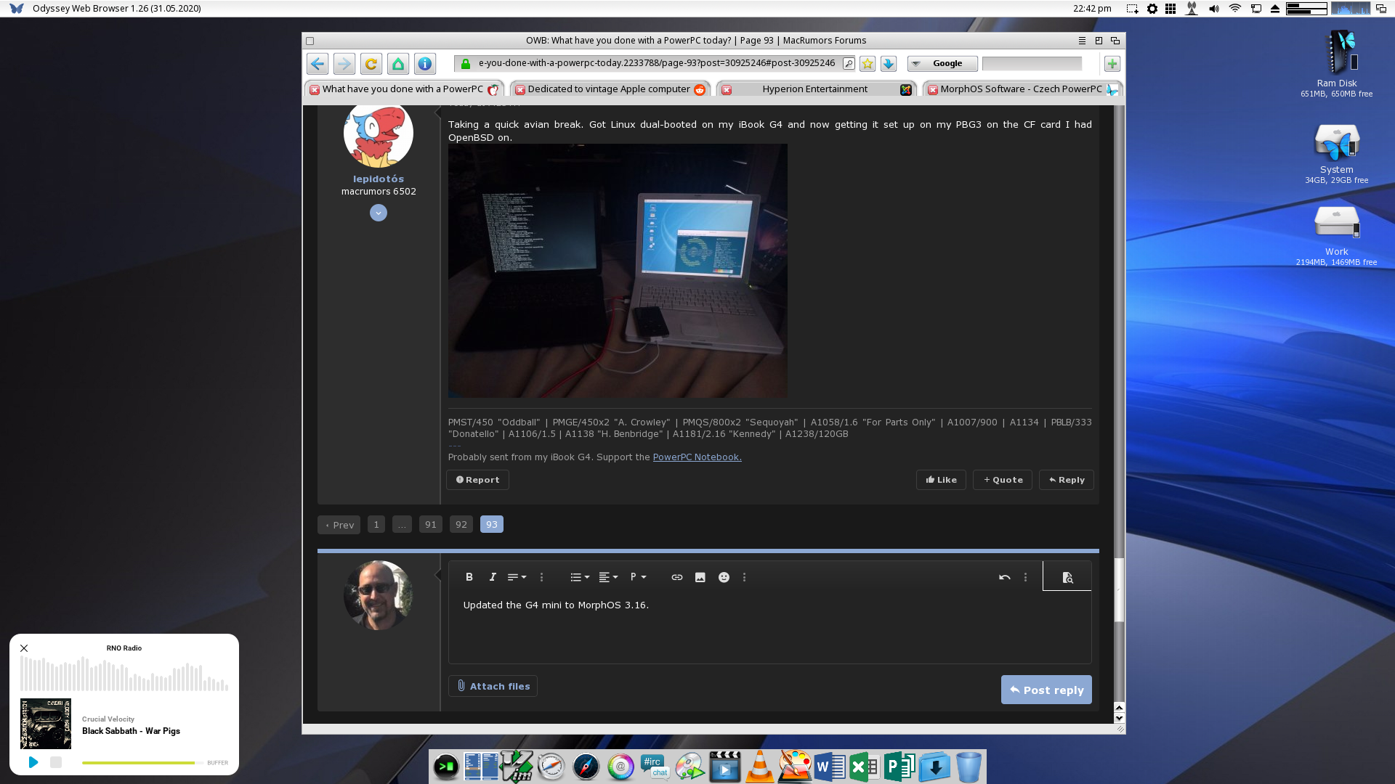Viewport: 1395px width, 784px height.
Task: Open the home page via house icon
Action: (x=398, y=64)
